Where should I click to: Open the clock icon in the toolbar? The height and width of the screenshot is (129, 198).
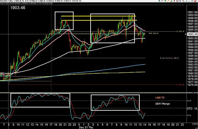(x=177, y=1)
